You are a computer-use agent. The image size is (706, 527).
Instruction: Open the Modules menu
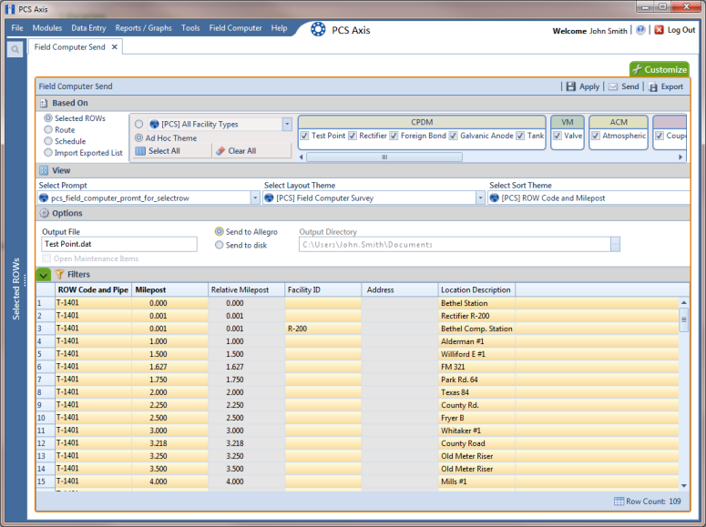[x=47, y=28]
